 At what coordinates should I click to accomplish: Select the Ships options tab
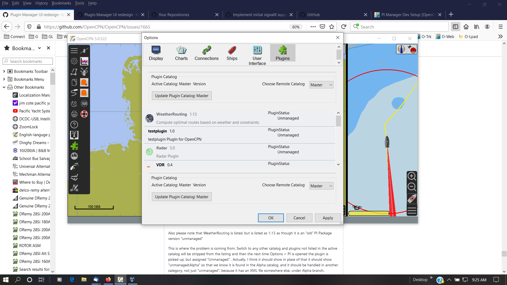(232, 53)
